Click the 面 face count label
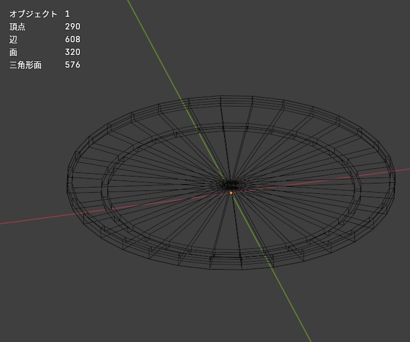 pos(13,52)
